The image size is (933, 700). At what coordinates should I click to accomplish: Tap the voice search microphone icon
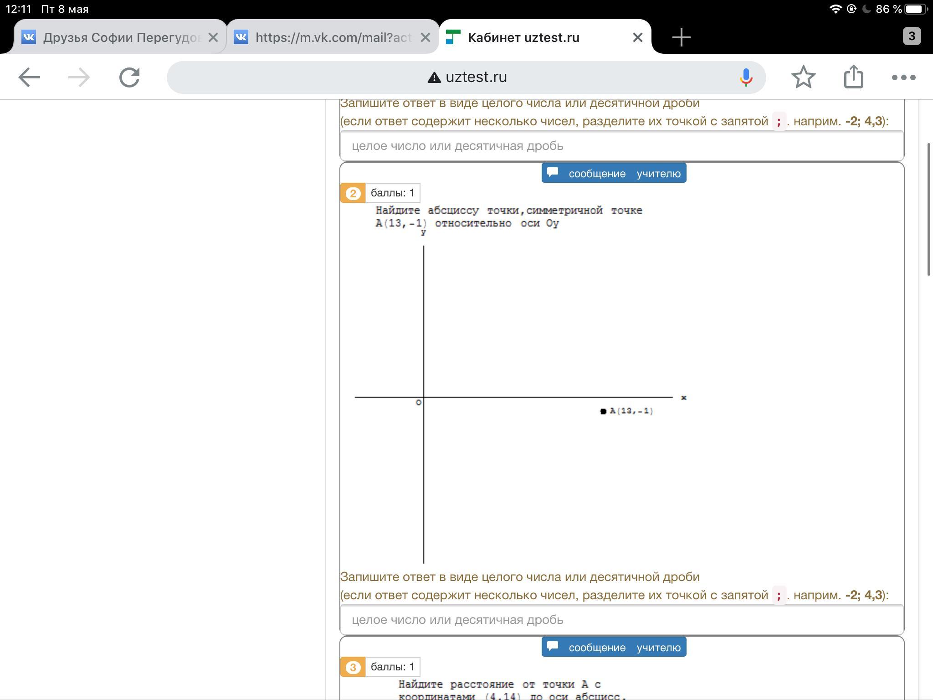[746, 77]
